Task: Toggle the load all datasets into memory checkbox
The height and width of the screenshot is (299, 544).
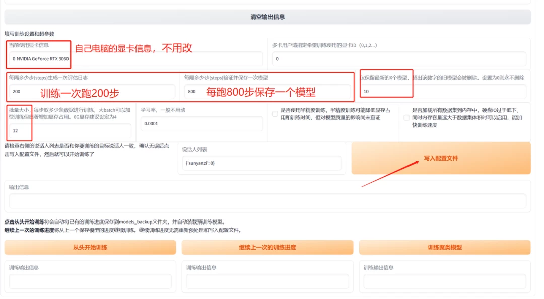Action: [406, 117]
